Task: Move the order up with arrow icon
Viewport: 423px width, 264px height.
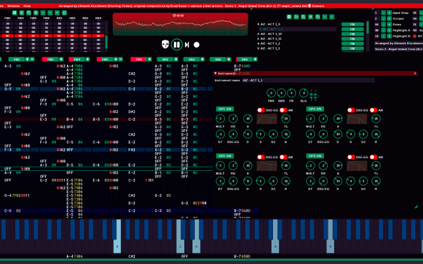Action: click(43, 13)
